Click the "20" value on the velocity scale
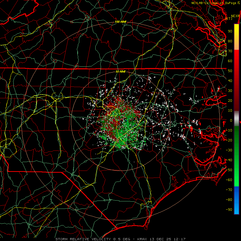Screen dimensions: 241x241 click(x=230, y=101)
